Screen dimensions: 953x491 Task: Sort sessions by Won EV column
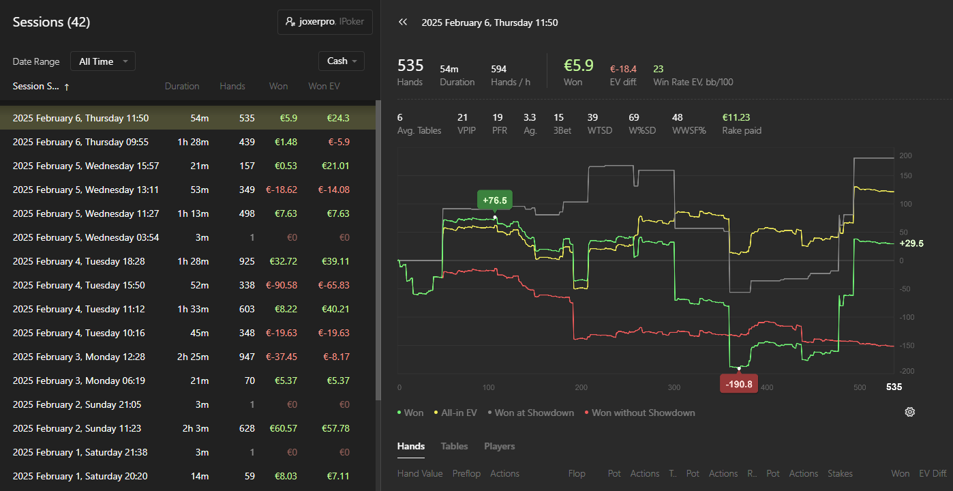point(324,87)
